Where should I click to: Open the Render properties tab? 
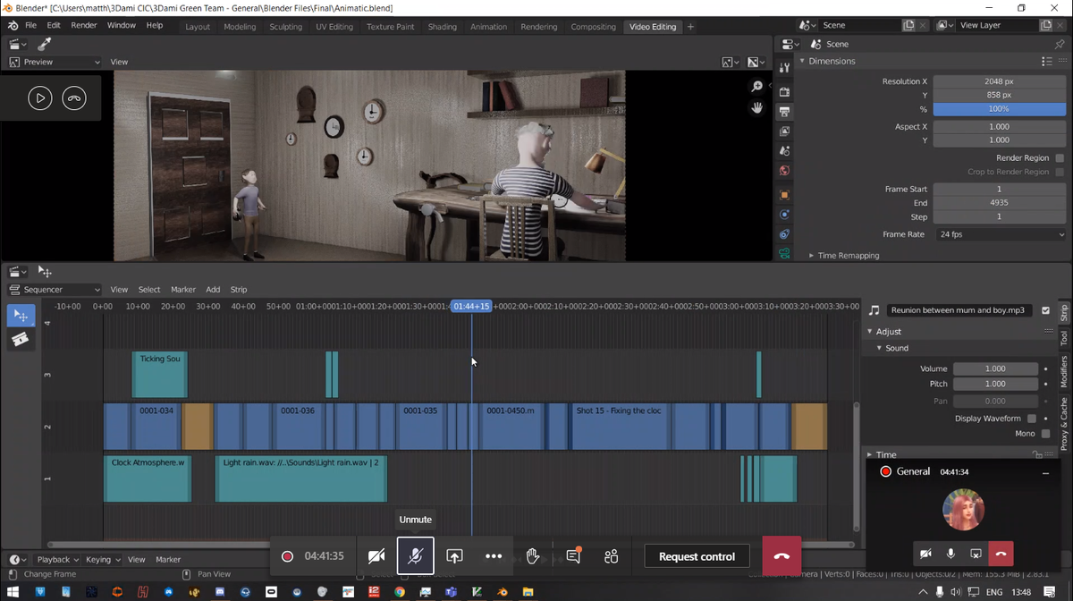[784, 91]
